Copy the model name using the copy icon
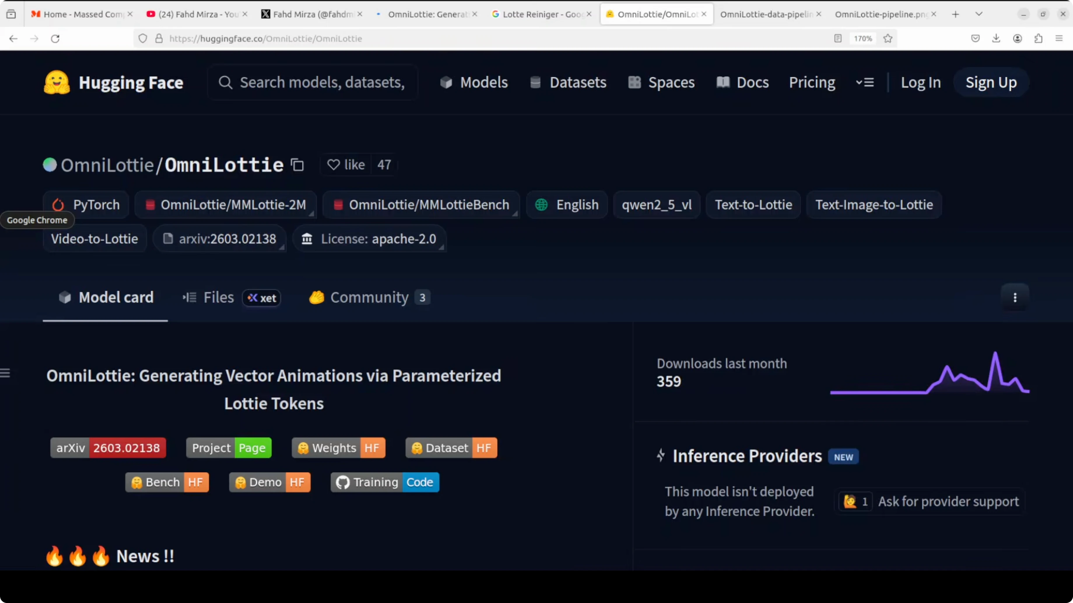This screenshot has width=1073, height=603. click(x=297, y=165)
